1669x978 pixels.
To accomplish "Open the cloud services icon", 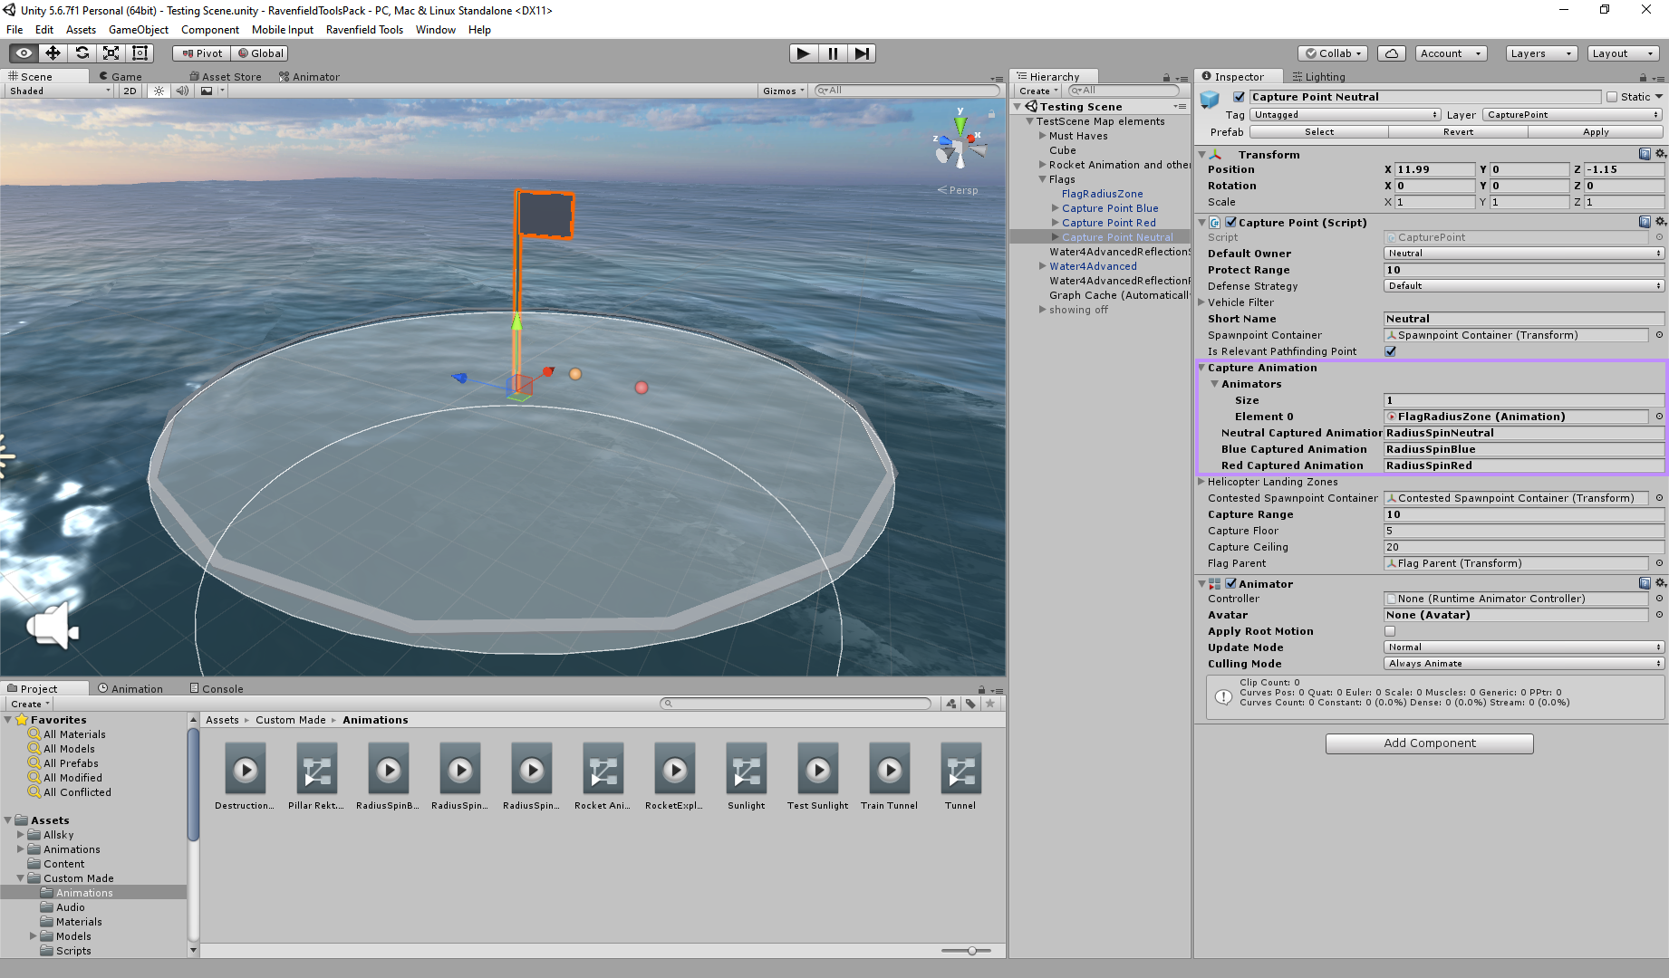I will pos(1392,53).
